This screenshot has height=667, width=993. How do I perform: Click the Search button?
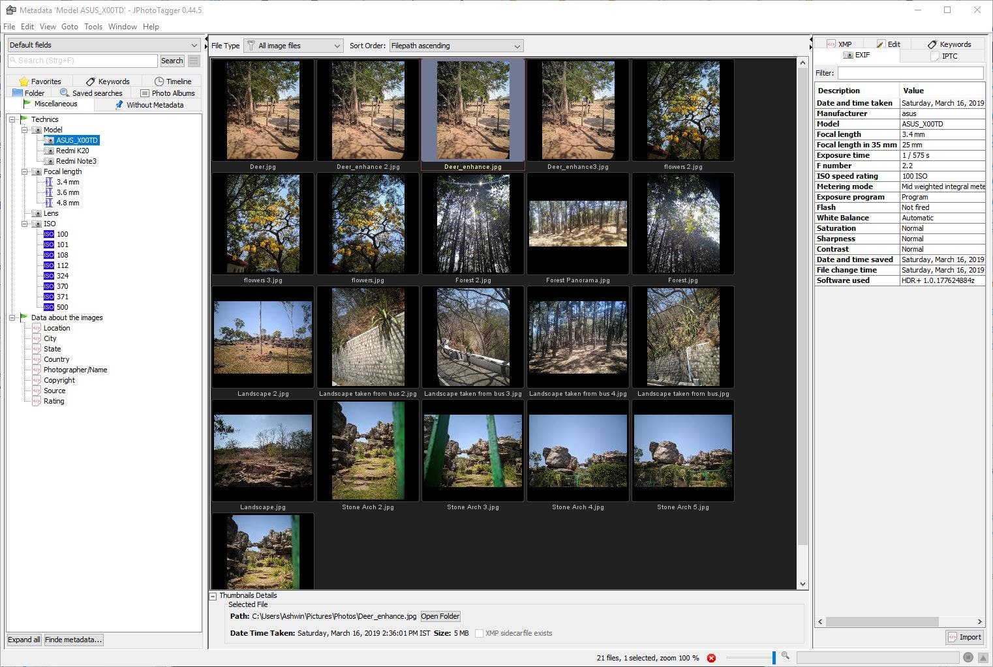tap(172, 61)
